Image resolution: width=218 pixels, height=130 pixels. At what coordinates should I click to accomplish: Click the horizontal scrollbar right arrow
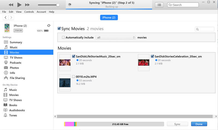click(x=216, y=116)
